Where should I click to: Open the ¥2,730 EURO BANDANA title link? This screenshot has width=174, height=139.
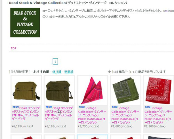(92, 115)
